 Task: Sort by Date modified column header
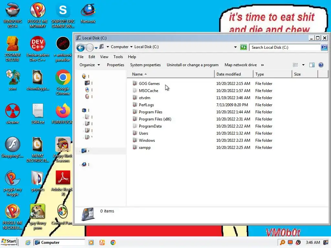234,74
